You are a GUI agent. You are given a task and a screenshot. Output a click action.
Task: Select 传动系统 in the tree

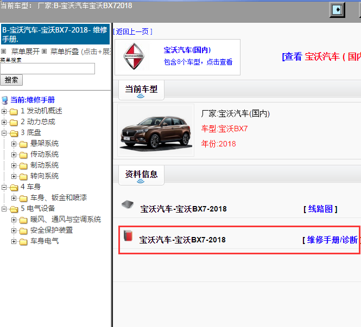(45, 155)
